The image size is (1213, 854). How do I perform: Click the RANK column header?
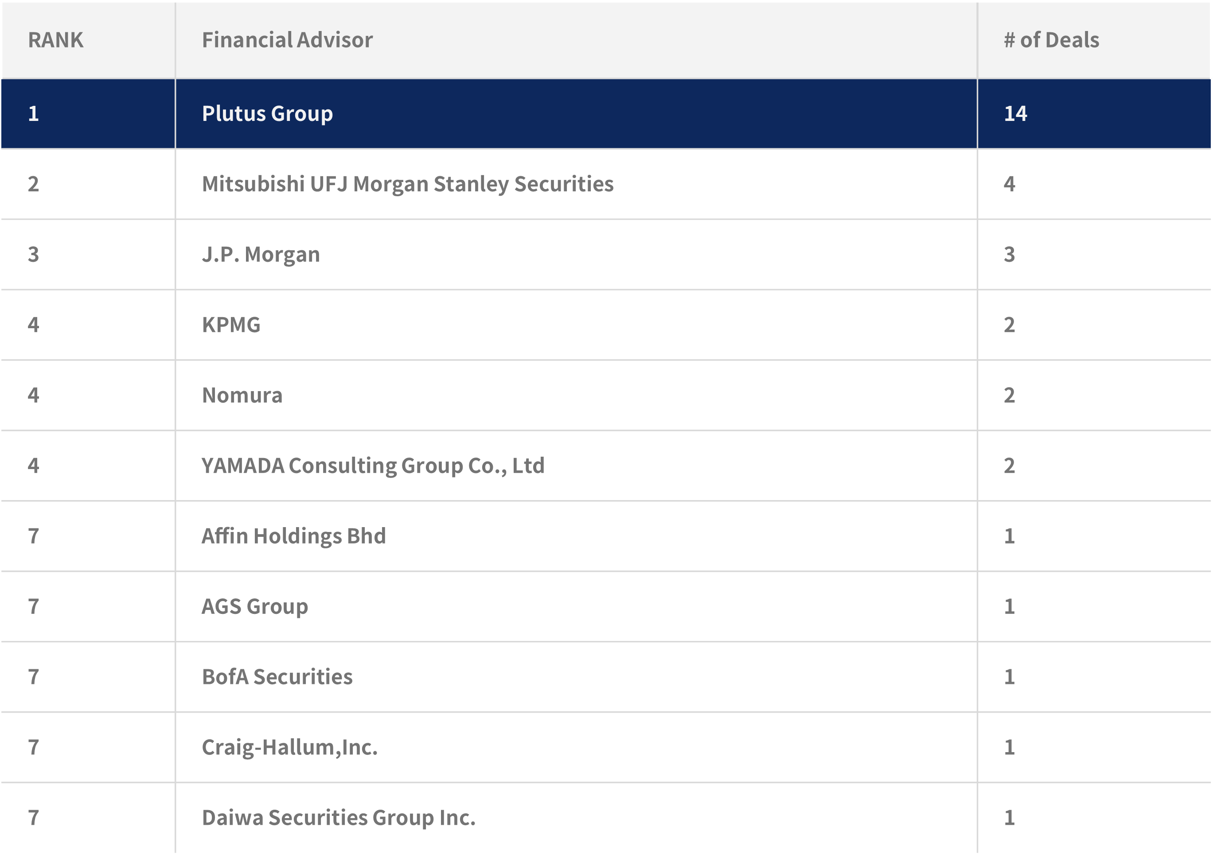pyautogui.click(x=55, y=40)
